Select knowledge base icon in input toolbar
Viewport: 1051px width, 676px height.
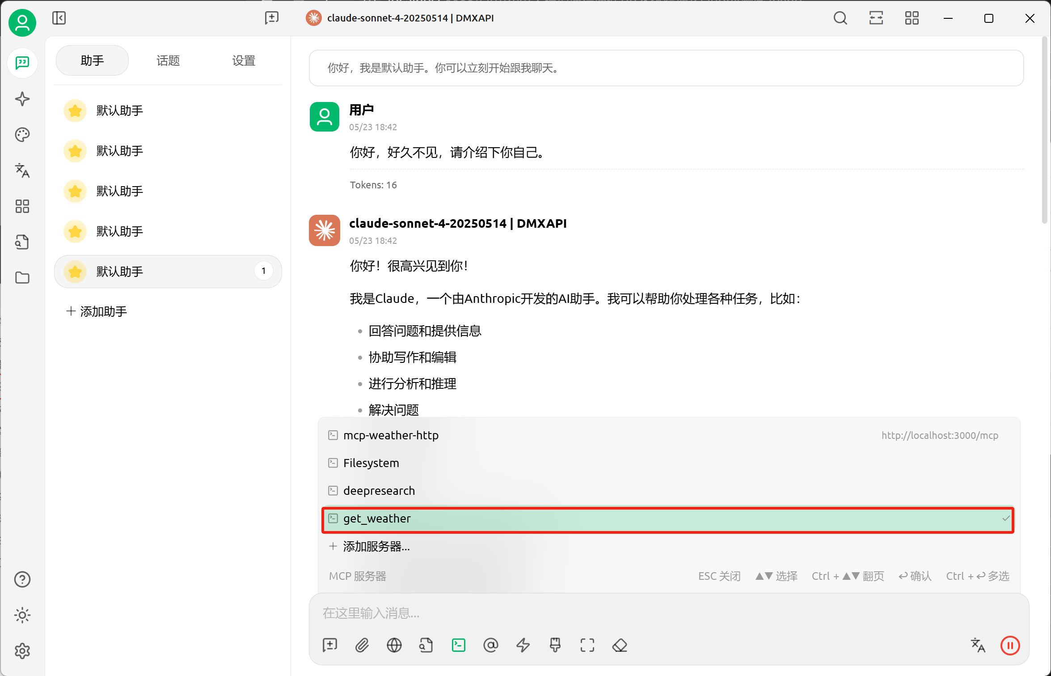[x=426, y=645]
